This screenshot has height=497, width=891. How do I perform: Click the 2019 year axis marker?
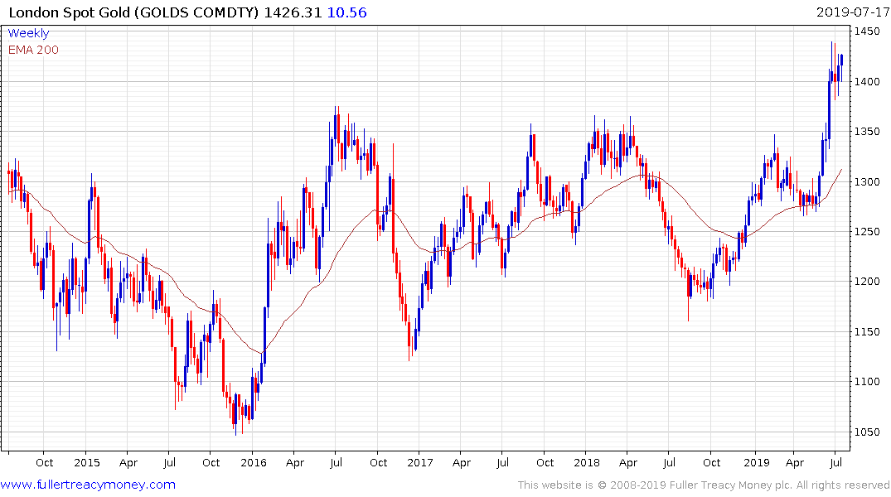[x=757, y=462]
